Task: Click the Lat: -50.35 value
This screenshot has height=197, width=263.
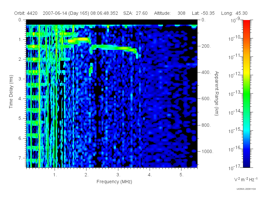Action: pyautogui.click(x=203, y=13)
